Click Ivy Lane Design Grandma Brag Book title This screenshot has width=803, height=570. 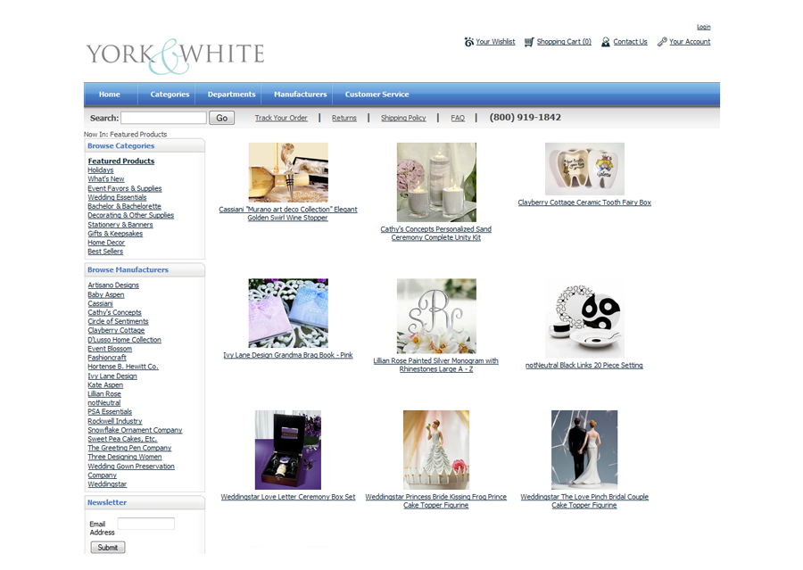pos(288,355)
